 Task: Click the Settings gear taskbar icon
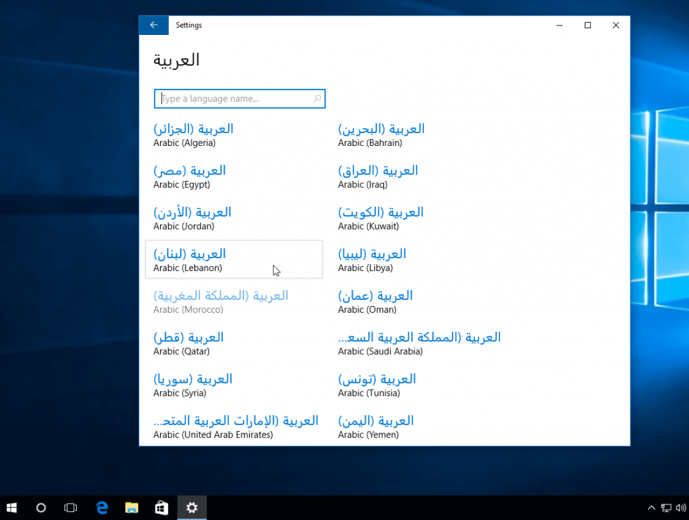192,508
